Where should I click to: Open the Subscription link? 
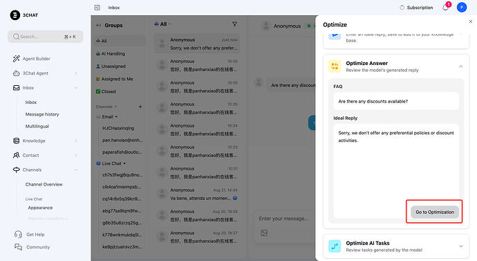point(420,8)
